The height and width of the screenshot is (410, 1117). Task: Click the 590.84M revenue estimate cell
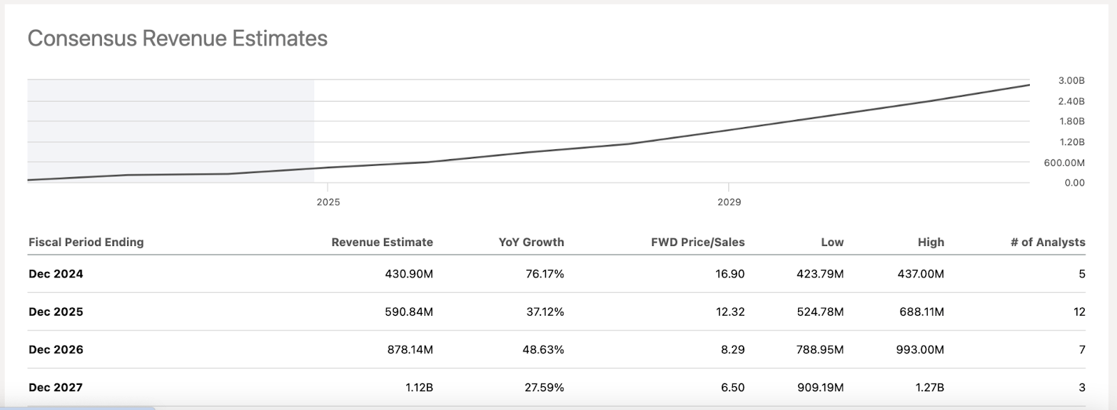(408, 312)
